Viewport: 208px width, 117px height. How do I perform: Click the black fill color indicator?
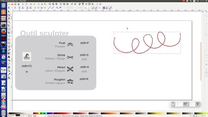[x=18, y=115]
